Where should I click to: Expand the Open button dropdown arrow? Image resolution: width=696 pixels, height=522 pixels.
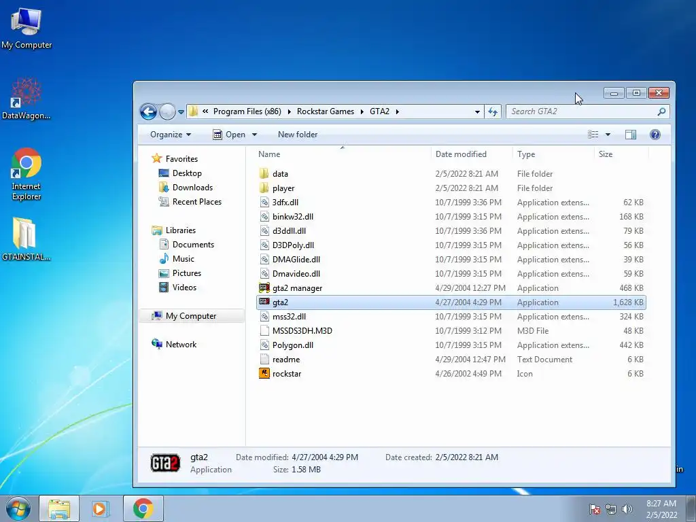[254, 135]
